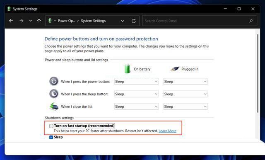Uncheck the Sleep checkbox
Viewport: 265px width, 160px height.
pyautogui.click(x=51, y=137)
